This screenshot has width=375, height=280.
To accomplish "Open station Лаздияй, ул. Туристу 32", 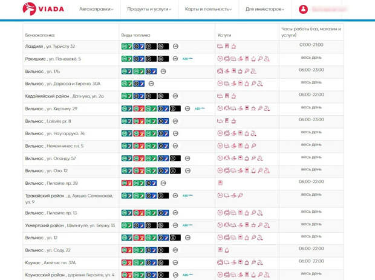I will point(50,47).
